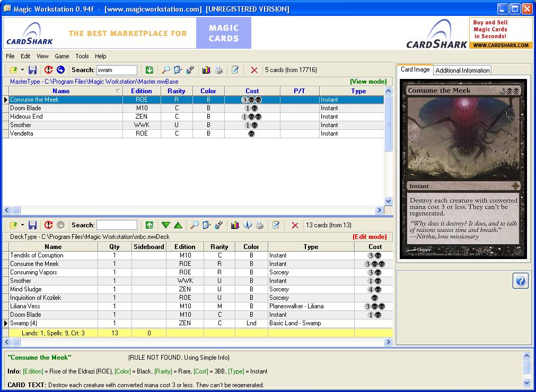Sort deck list by Sideboard column header
Image resolution: width=536 pixels, height=392 pixels.
tap(148, 246)
